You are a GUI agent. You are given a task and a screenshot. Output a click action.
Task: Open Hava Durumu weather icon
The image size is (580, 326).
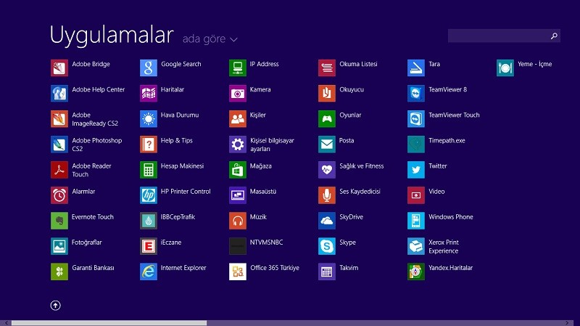(149, 119)
